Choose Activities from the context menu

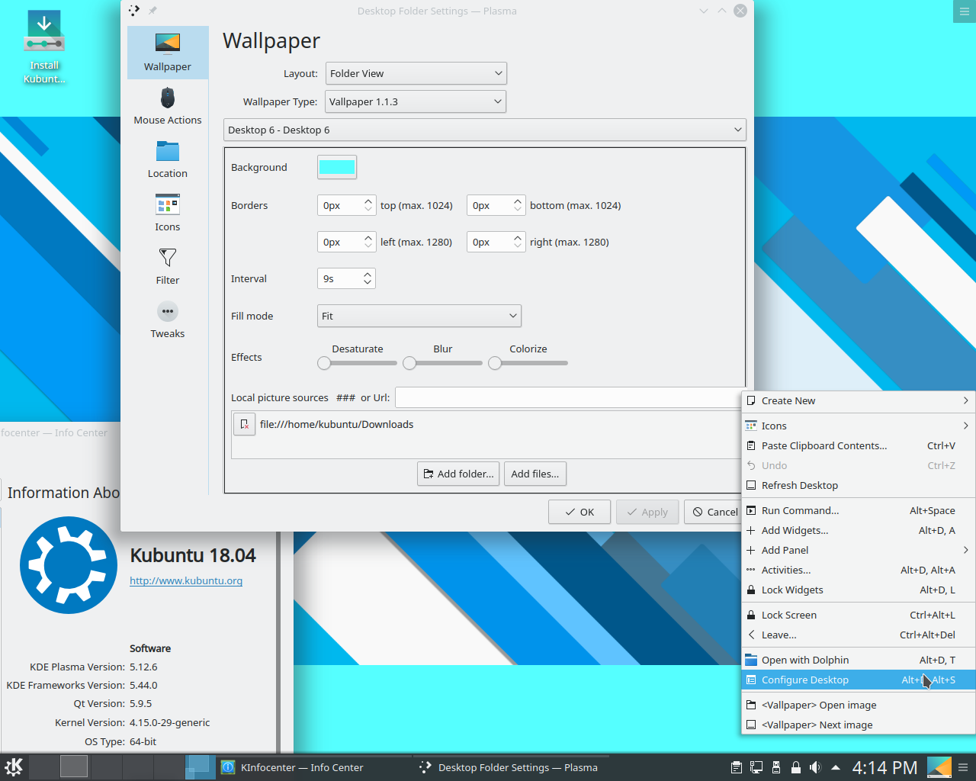859,570
